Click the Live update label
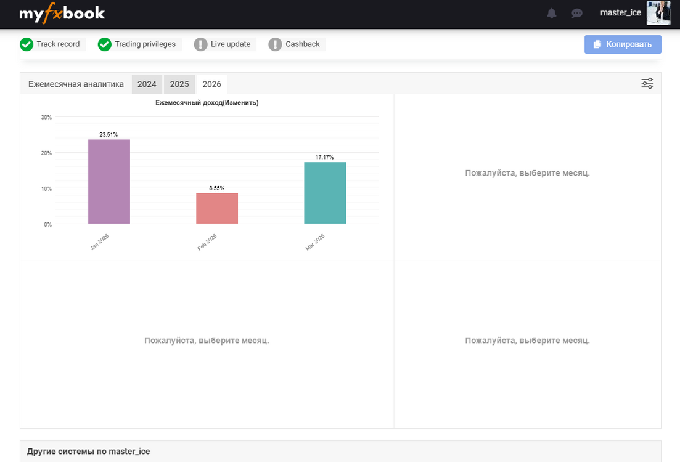The image size is (680, 462). (x=231, y=44)
